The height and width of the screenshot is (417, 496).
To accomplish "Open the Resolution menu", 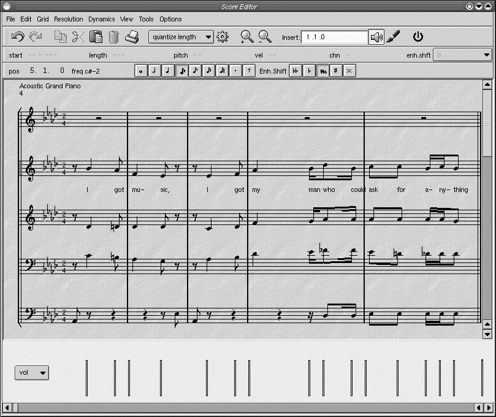I will (68, 19).
